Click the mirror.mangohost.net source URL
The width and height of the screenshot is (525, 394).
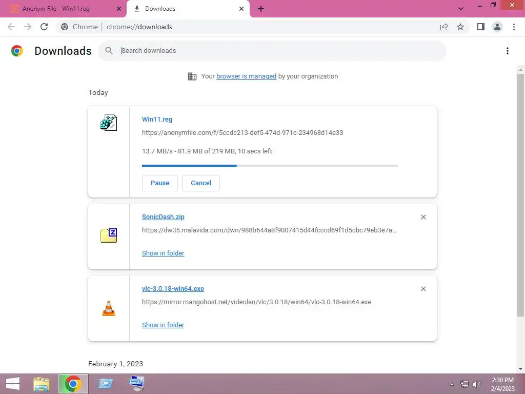click(x=256, y=302)
